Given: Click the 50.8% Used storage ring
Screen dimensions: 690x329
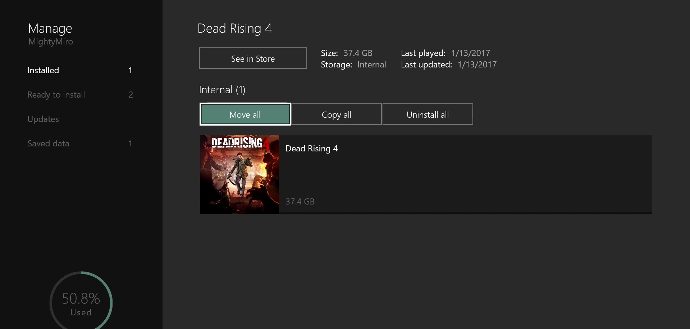Looking at the screenshot, I should click(x=81, y=301).
